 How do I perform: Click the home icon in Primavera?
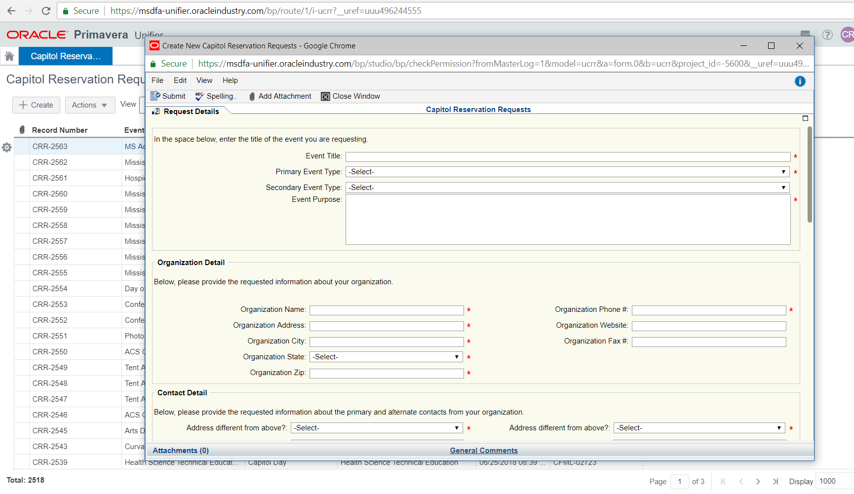tap(9, 56)
